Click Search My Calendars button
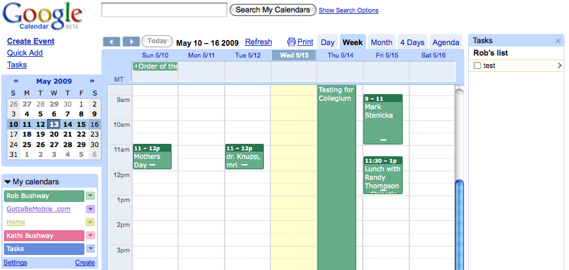Image resolution: width=569 pixels, height=270 pixels. pos(273,10)
